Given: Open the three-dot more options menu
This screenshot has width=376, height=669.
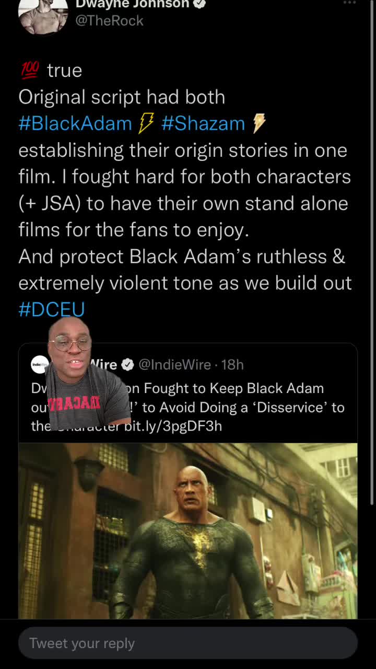Looking at the screenshot, I should click(x=349, y=3).
